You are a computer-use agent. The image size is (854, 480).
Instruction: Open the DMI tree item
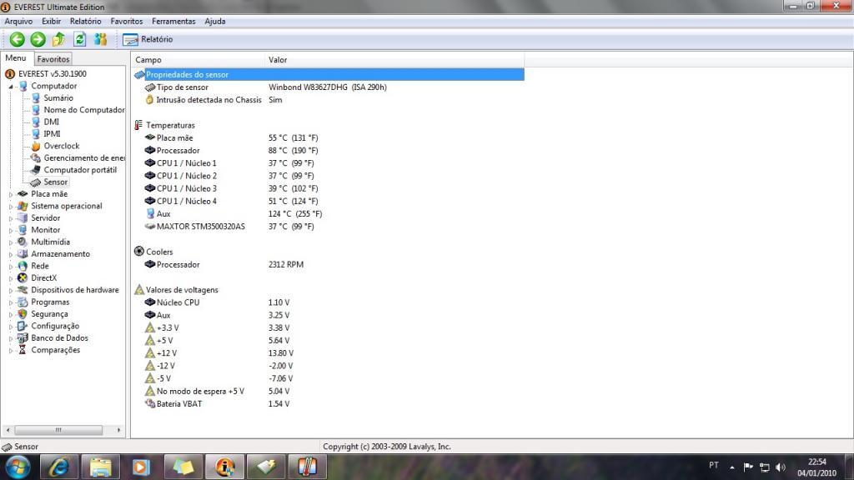pyautogui.click(x=51, y=122)
